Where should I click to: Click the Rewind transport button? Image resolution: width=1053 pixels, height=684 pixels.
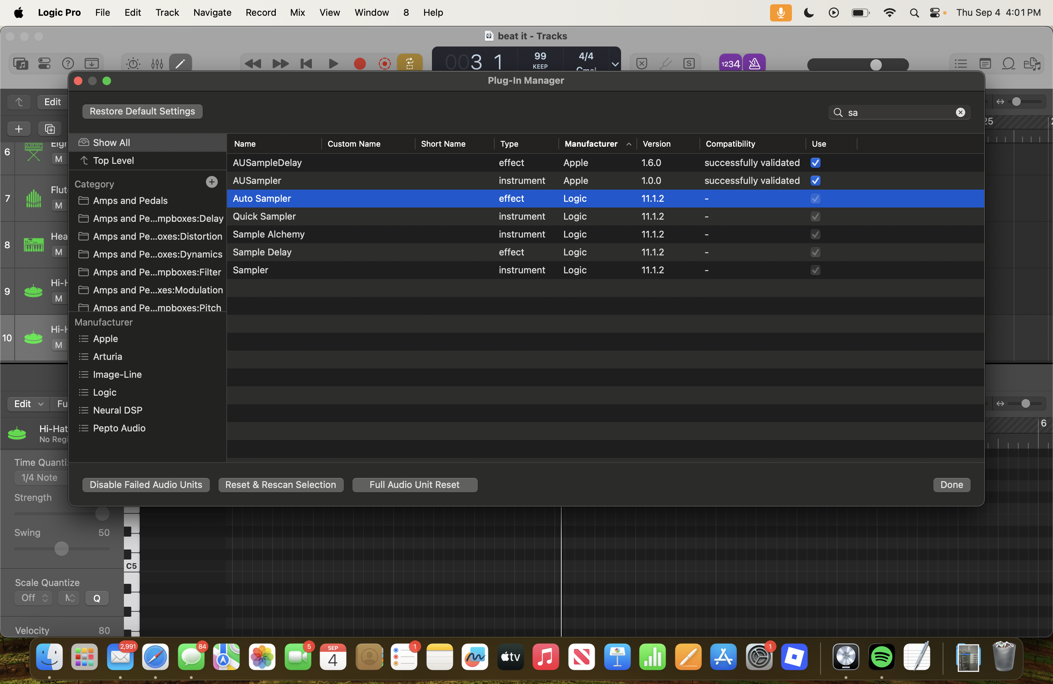pos(253,64)
